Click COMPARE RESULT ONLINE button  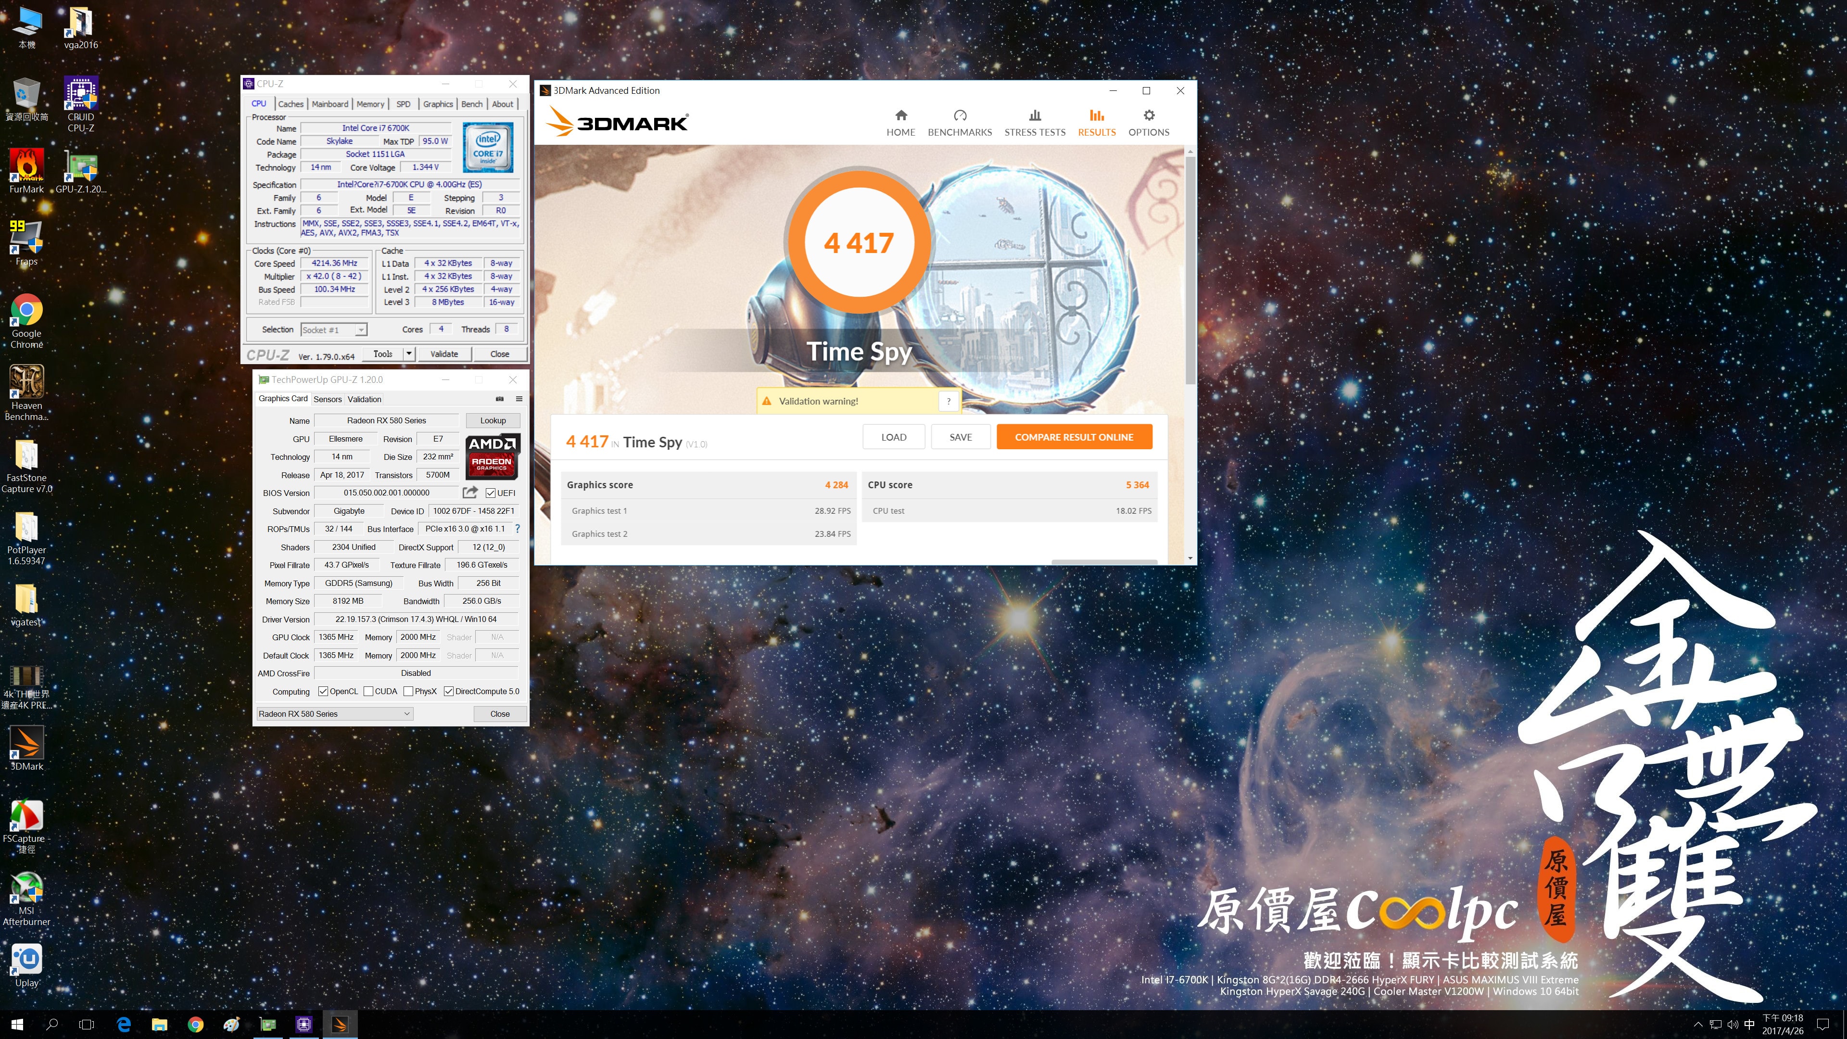pyautogui.click(x=1074, y=437)
